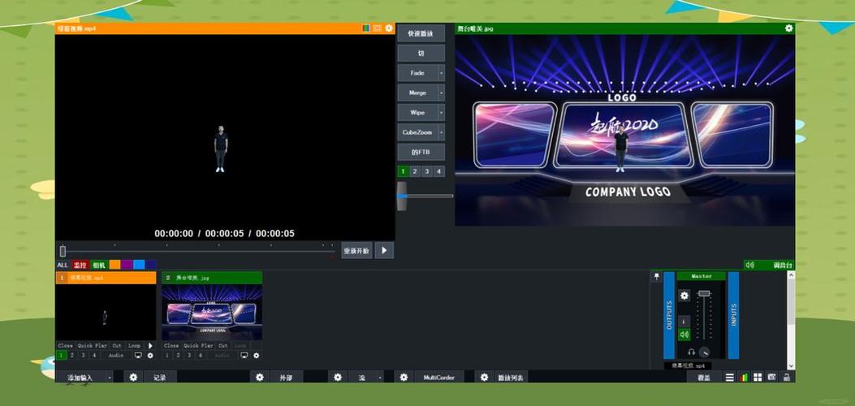Open external output settings gear beside 外部

(260, 377)
